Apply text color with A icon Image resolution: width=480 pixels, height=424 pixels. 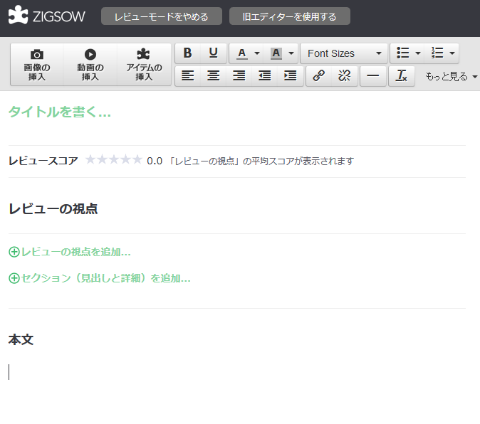coord(242,53)
